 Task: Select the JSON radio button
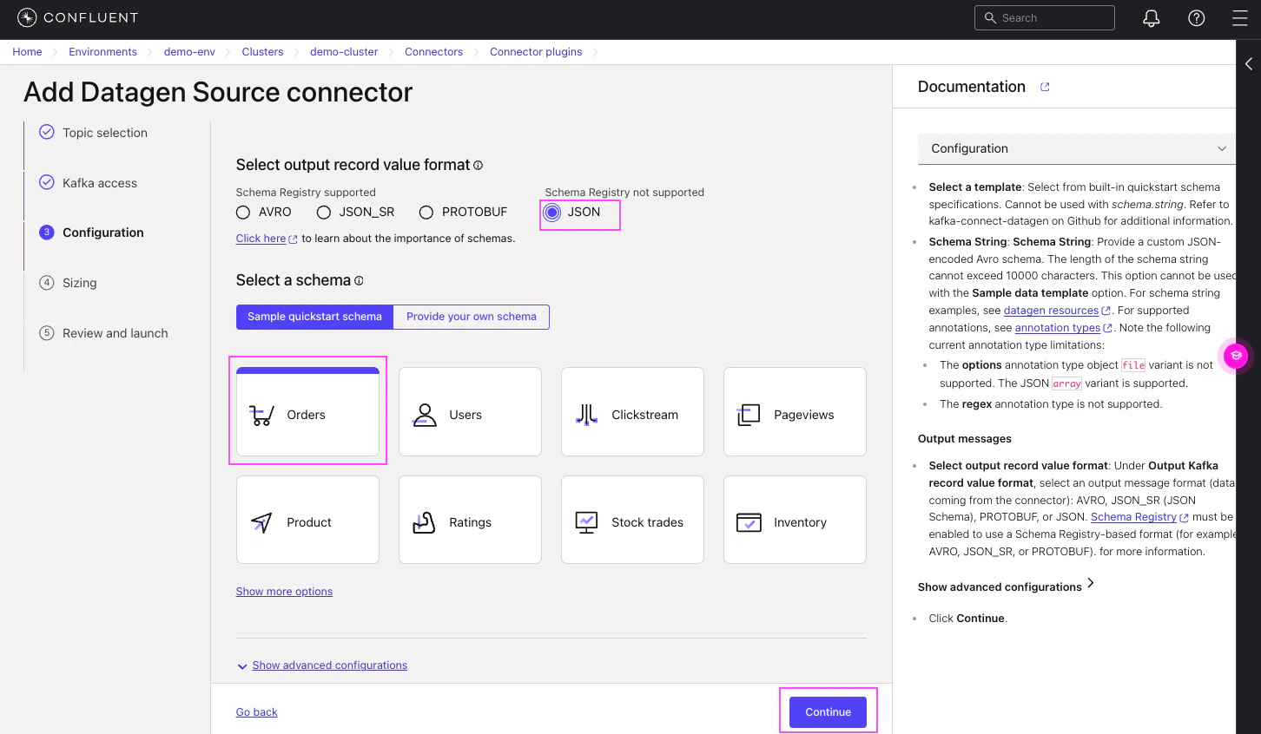(x=552, y=213)
